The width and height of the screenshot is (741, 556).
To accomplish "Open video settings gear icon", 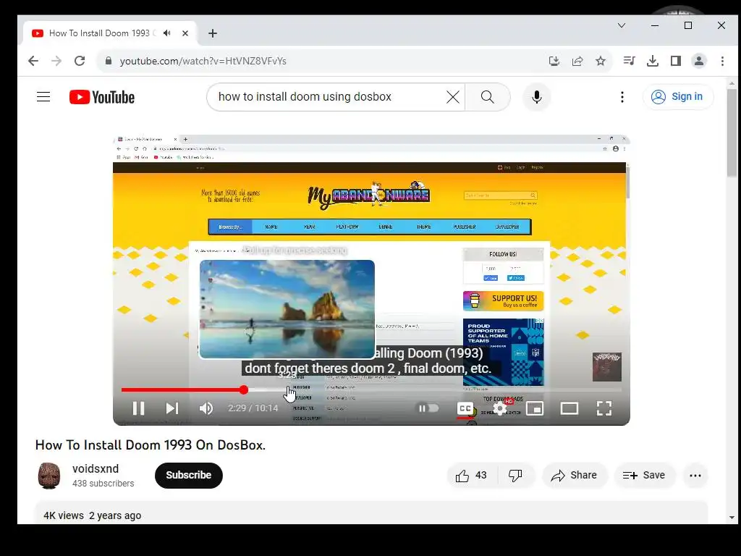I will (500, 408).
